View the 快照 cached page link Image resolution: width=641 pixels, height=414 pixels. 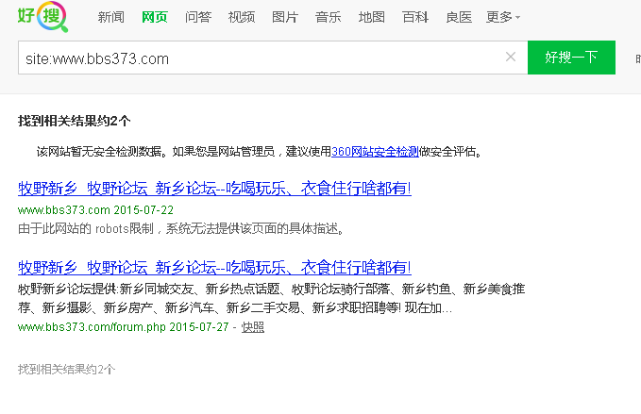(252, 327)
